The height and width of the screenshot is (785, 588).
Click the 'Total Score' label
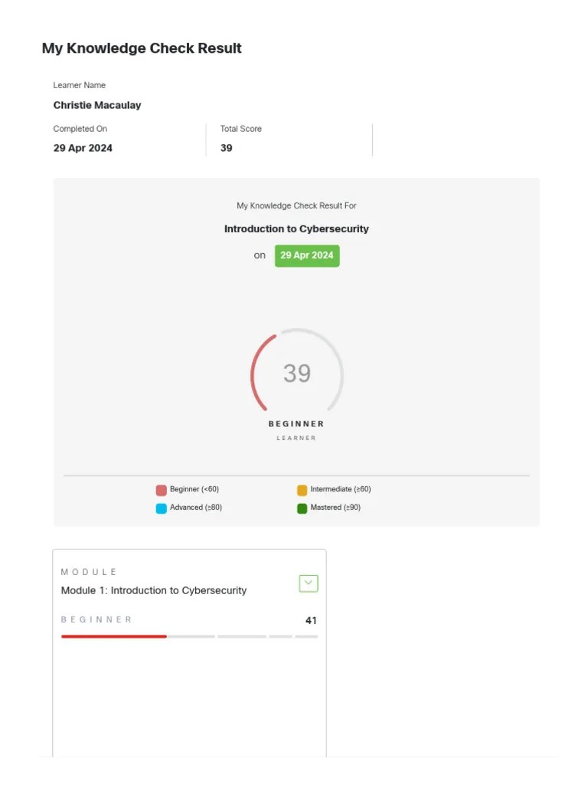pyautogui.click(x=241, y=129)
